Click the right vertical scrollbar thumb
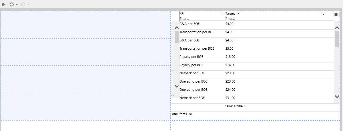The width and height of the screenshot is (343, 131). [x=337, y=39]
